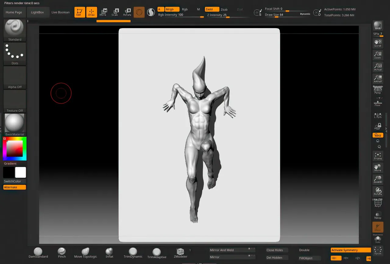Select the Pinch brush
The height and width of the screenshot is (264, 390).
(x=62, y=253)
